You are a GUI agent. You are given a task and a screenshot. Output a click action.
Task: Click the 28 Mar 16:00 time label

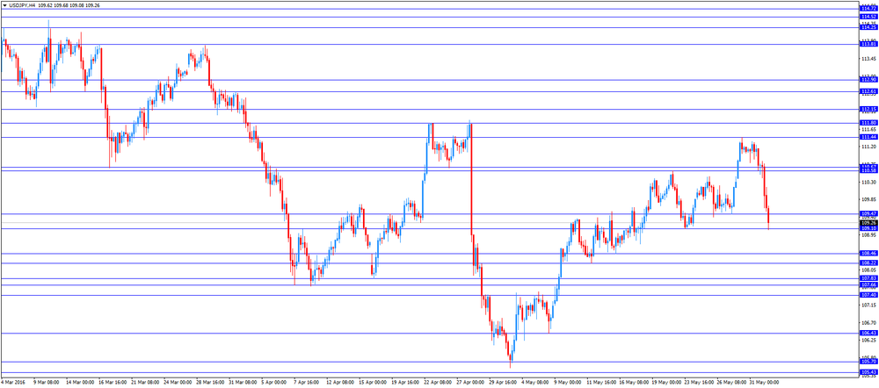pyautogui.click(x=210, y=383)
